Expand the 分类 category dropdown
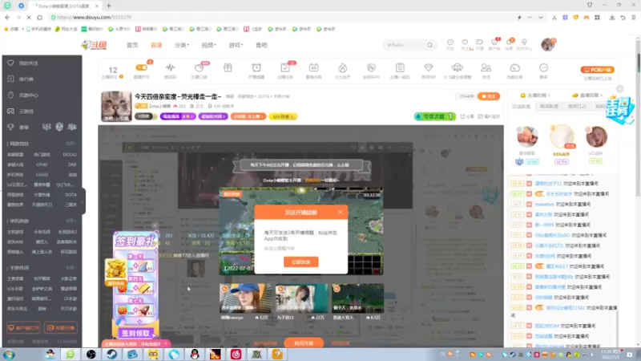This screenshot has width=641, height=361. pyautogui.click(x=182, y=45)
